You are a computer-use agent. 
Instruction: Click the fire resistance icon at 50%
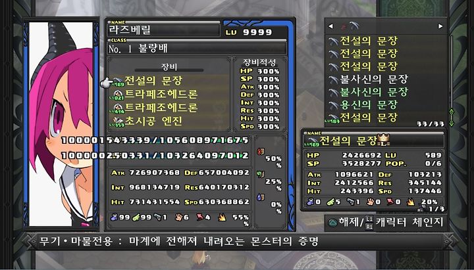click(x=260, y=152)
